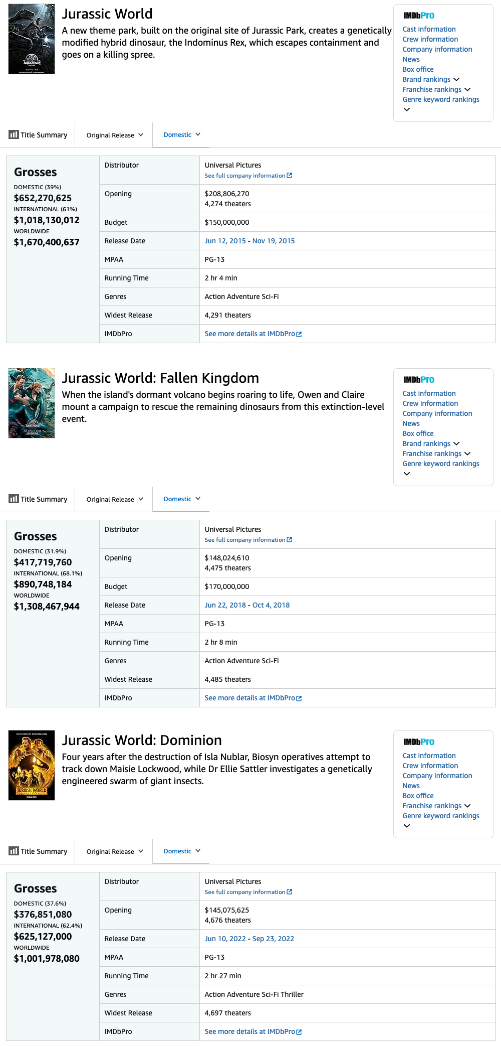The height and width of the screenshot is (1046, 501).
Task: Open Company information in Dominion panel
Action: click(x=437, y=776)
